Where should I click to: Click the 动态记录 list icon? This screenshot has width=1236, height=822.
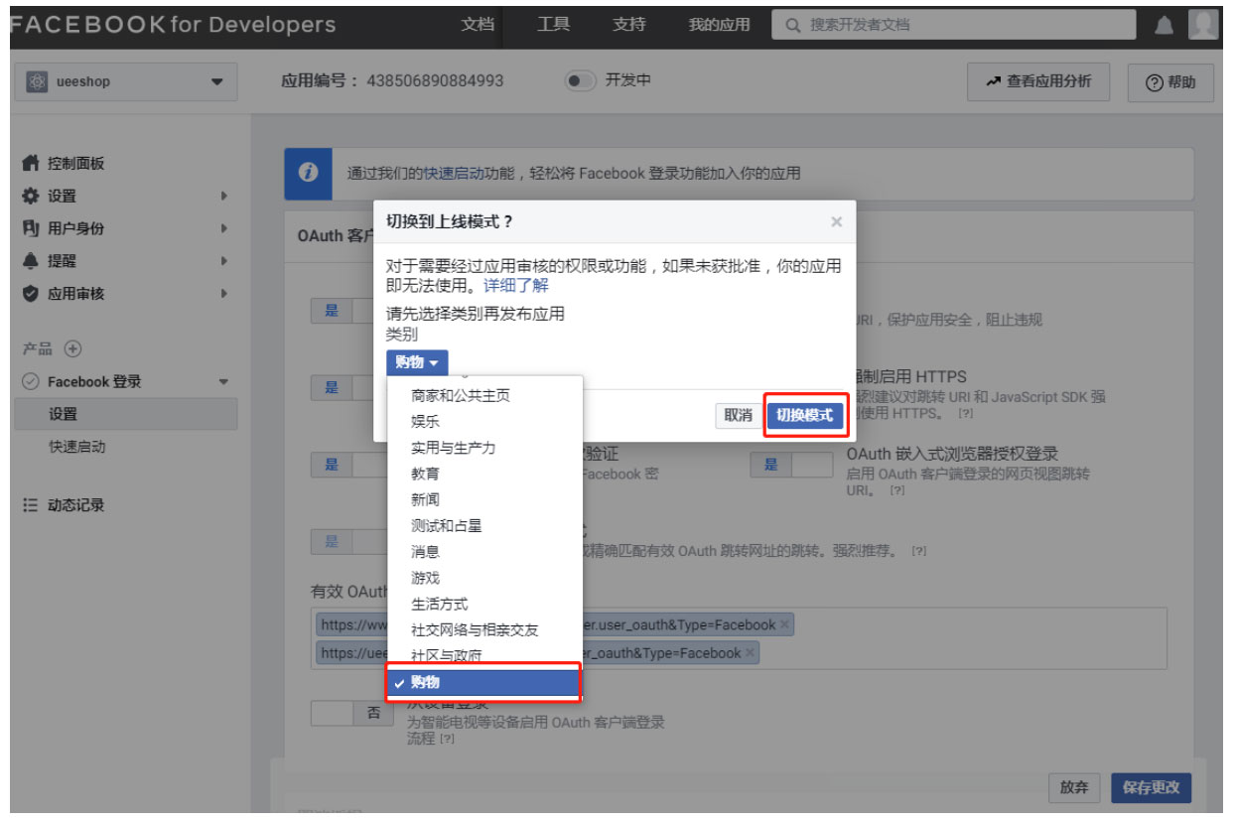(31, 505)
